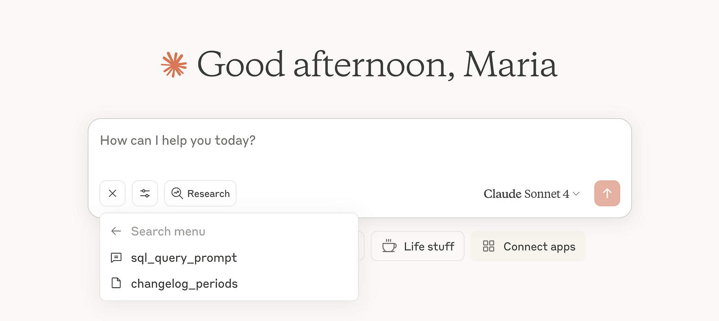Click the coffee cup icon on Life stuff

(389, 246)
